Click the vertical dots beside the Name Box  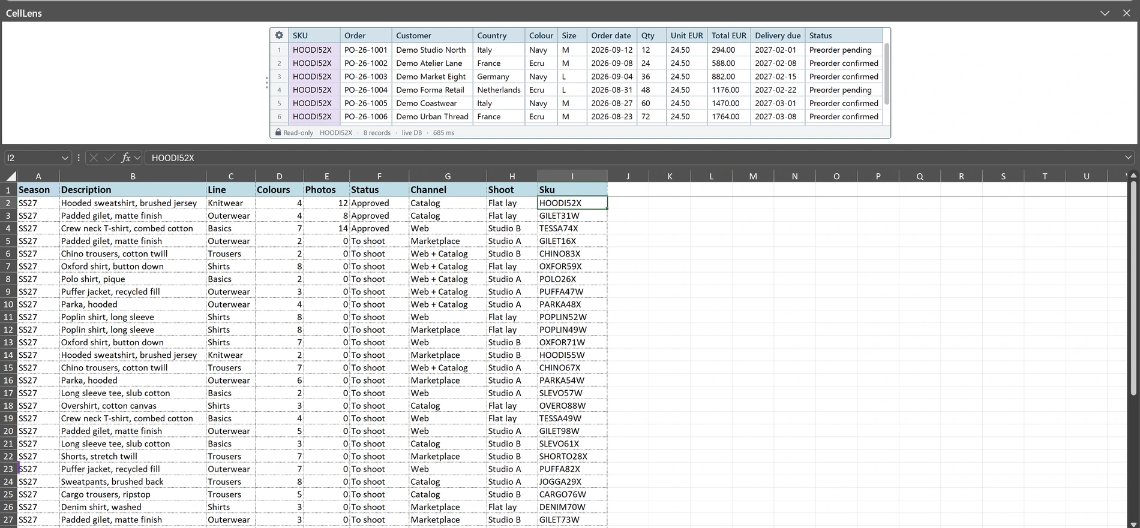79,158
